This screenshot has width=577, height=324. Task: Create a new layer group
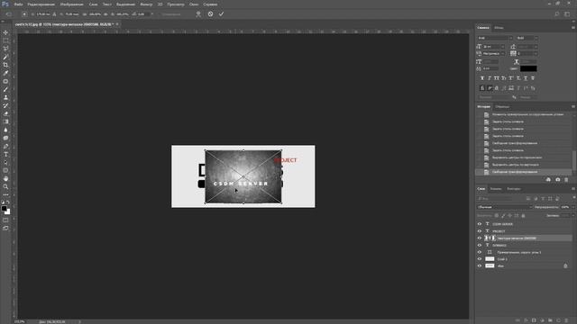coord(550,320)
